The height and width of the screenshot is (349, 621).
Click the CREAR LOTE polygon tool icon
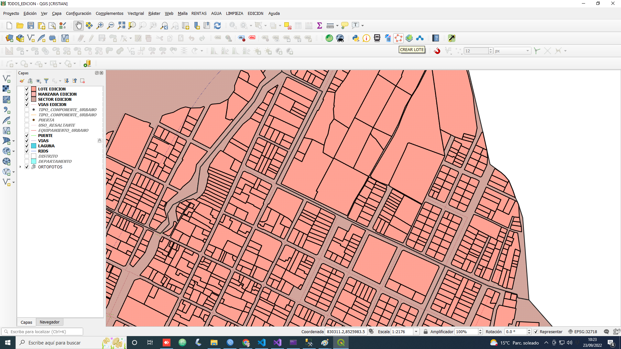point(398,38)
